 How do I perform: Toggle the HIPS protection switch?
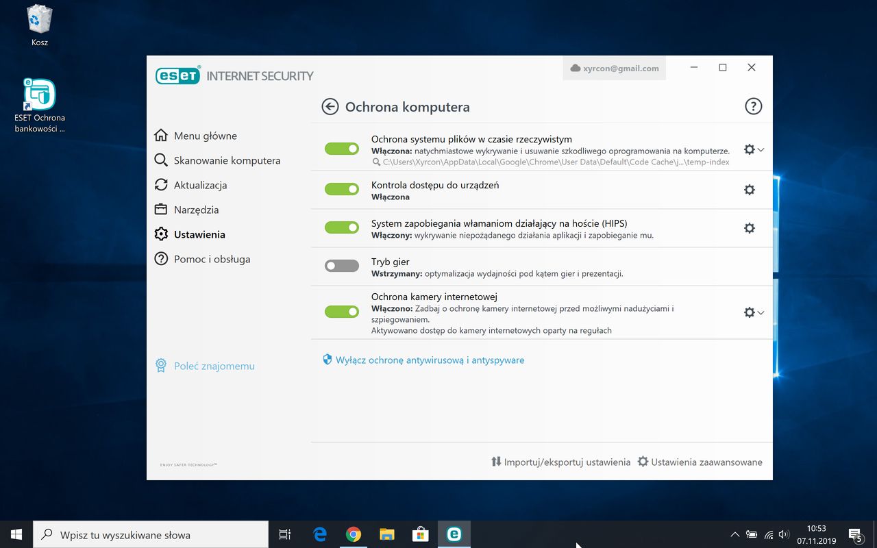click(342, 227)
